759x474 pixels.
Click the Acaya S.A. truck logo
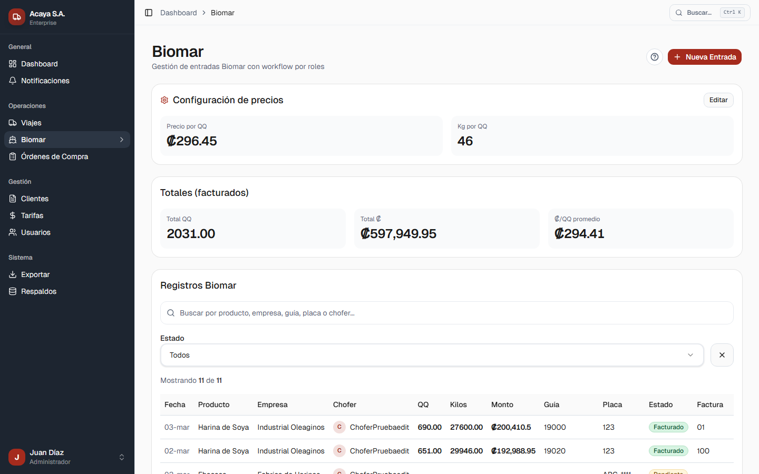17,17
